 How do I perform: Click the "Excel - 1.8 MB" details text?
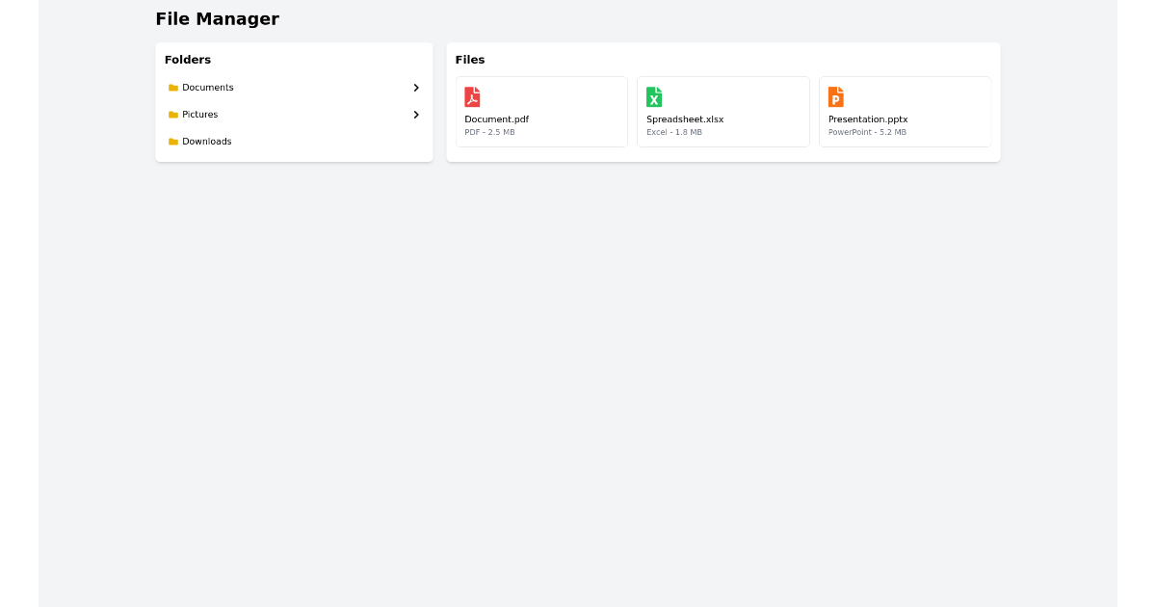tap(674, 133)
